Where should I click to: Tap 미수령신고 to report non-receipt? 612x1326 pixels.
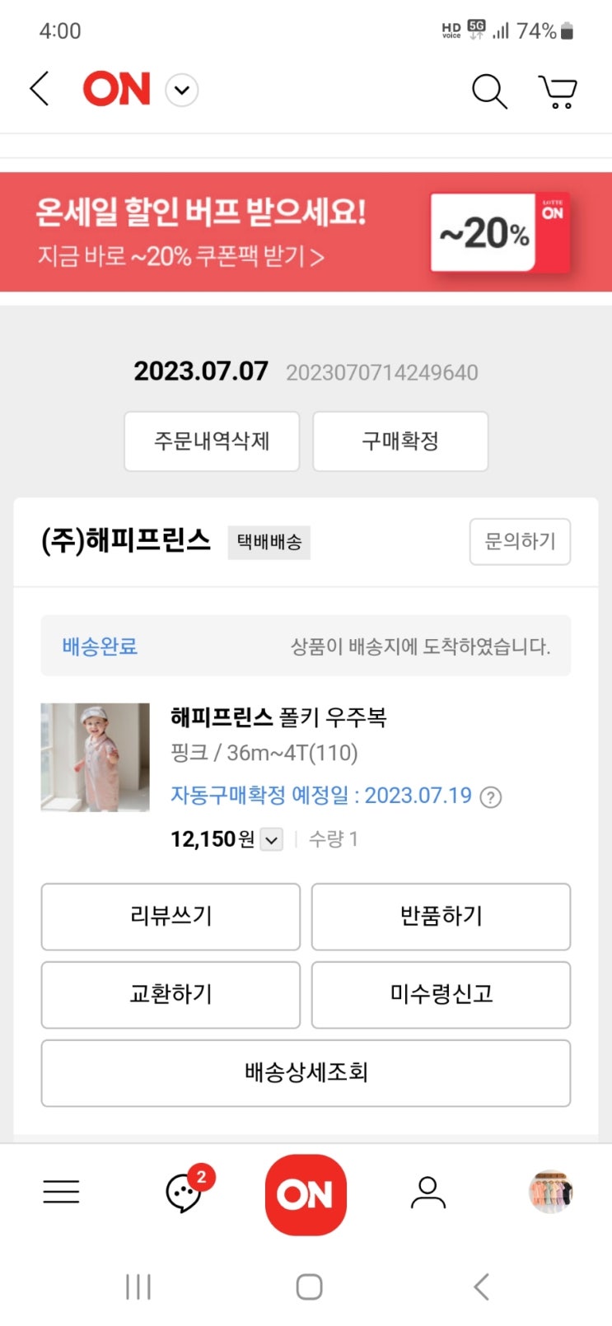441,994
